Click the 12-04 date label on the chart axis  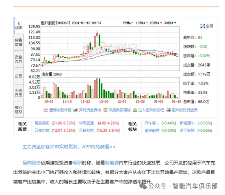pos(104,102)
